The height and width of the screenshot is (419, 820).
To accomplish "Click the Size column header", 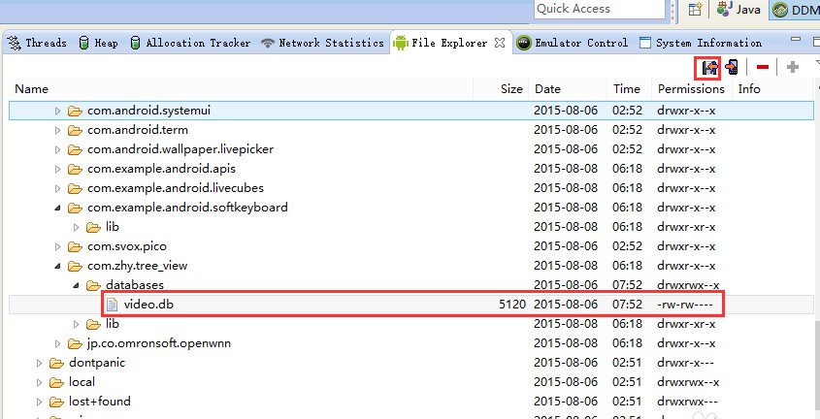I will [501, 89].
